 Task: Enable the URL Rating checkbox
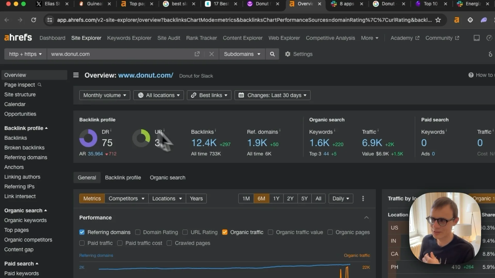[185, 232]
